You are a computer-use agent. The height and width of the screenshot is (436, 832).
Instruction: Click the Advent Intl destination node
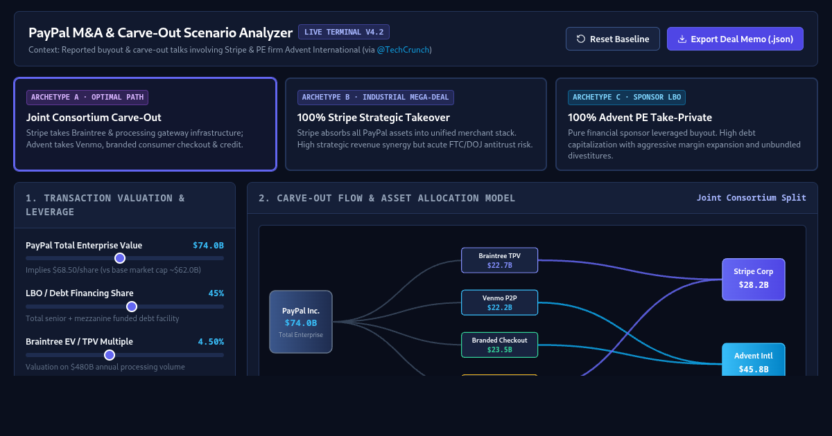click(x=754, y=360)
